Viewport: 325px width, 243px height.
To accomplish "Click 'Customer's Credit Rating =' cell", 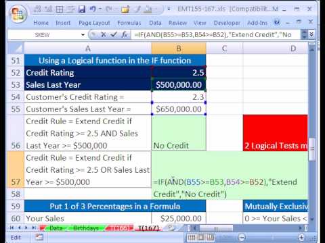I will (x=88, y=97).
